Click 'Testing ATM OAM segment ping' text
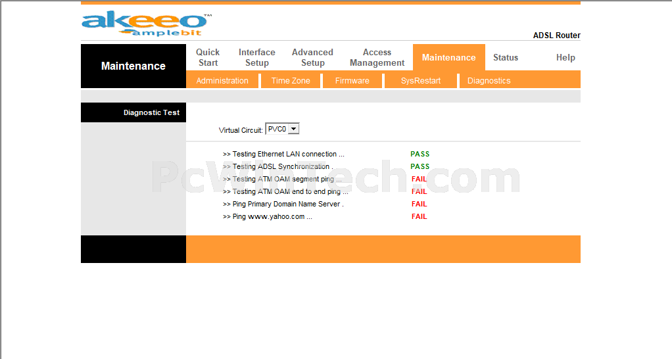The width and height of the screenshot is (672, 359). click(x=283, y=179)
